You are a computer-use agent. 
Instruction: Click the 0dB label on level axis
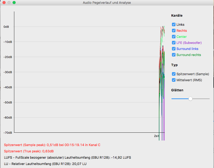tap(6, 27)
